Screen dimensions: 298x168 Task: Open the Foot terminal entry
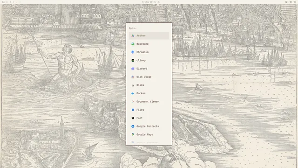pyautogui.click(x=149, y=118)
